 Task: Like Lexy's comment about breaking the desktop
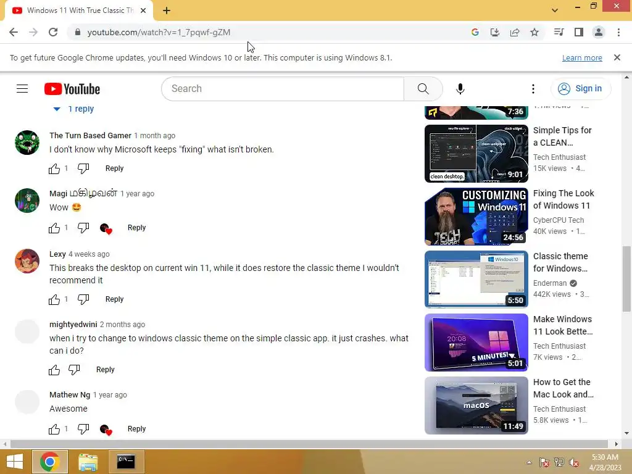[x=54, y=299]
